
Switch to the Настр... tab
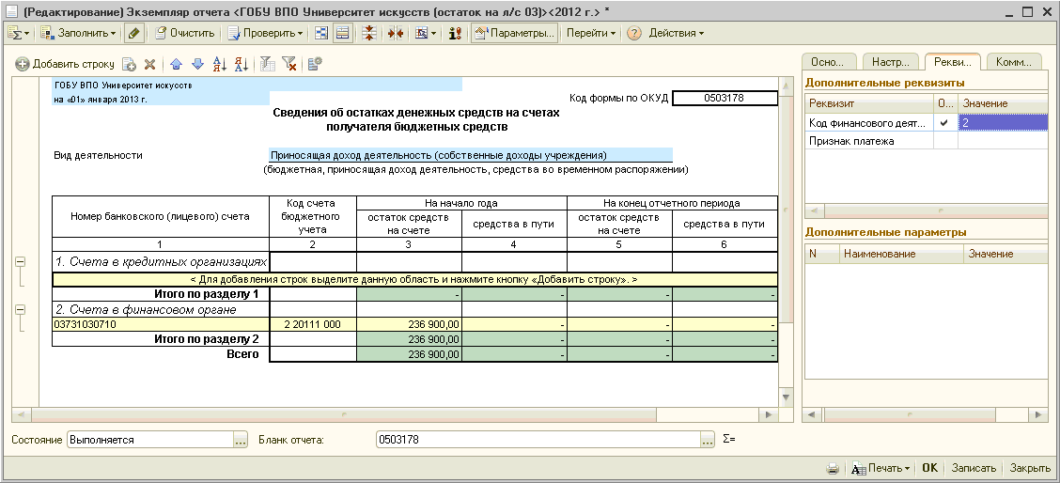tap(889, 62)
